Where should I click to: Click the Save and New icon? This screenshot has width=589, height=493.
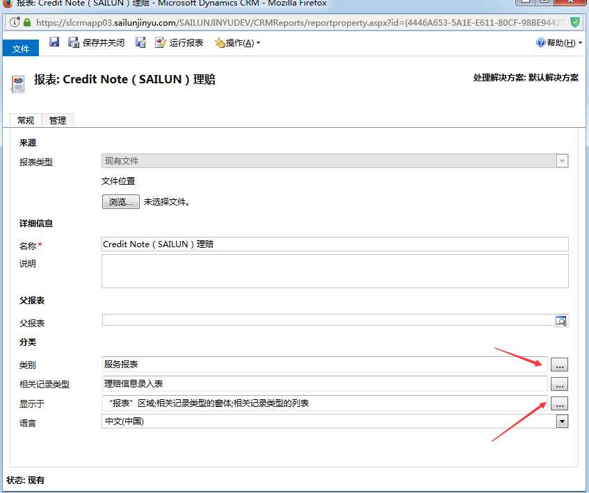(x=141, y=42)
